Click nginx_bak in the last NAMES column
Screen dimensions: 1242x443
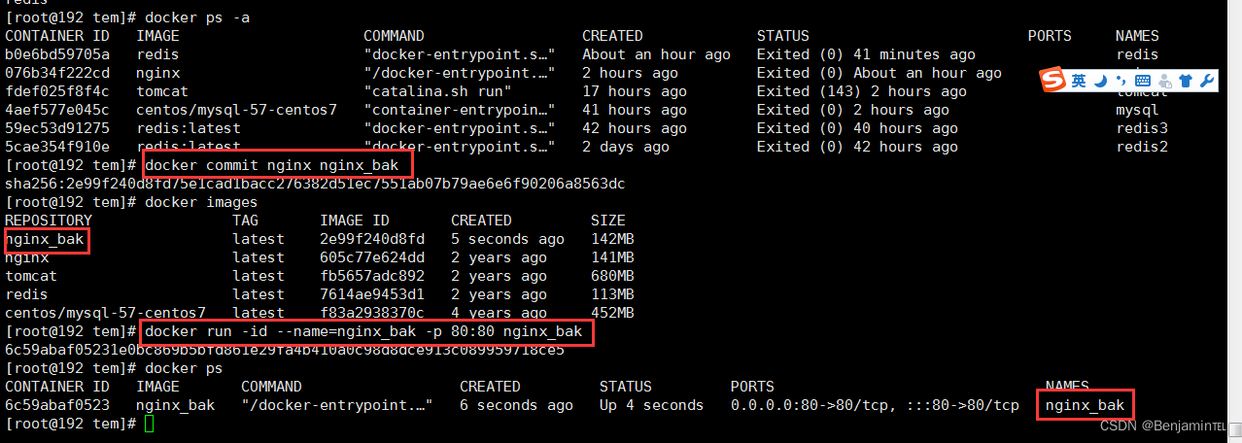coord(1085,405)
